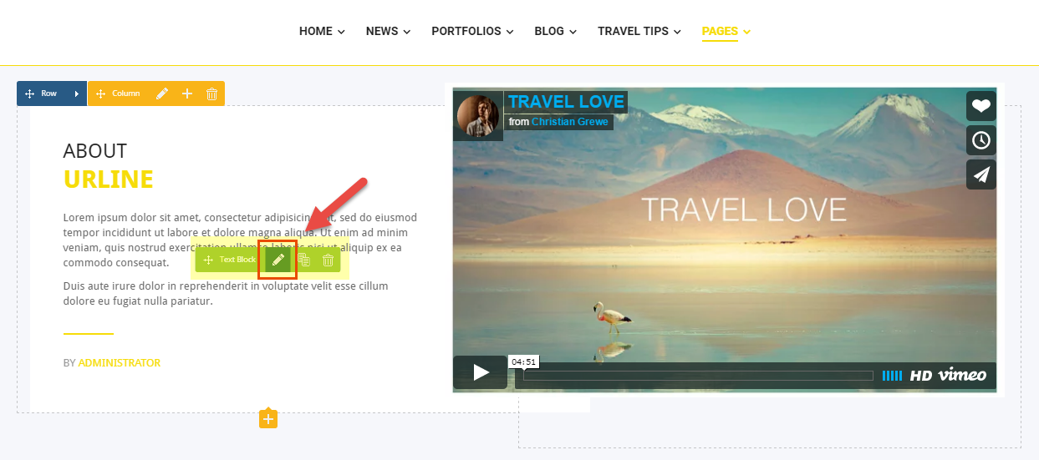Screen dimensions: 1039x460
Task: Open Christian Grewe's Vimeo profile link
Action: tap(570, 122)
